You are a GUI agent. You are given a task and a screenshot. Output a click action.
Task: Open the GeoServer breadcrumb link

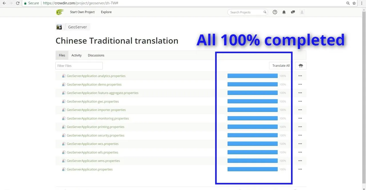point(77,27)
